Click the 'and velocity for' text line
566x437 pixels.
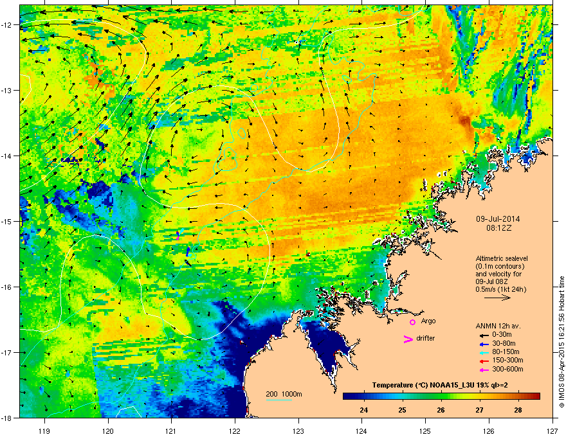pyautogui.click(x=498, y=274)
